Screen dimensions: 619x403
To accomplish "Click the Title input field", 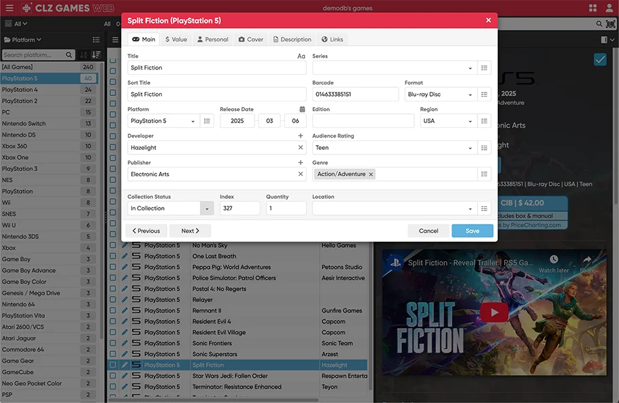I will (x=217, y=68).
